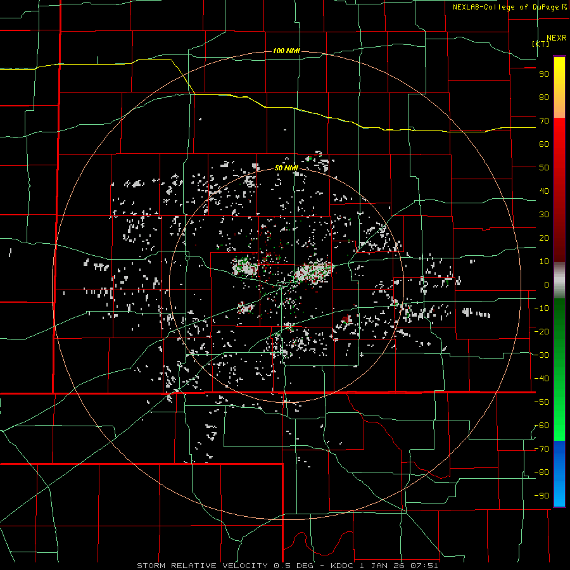This screenshot has height=570, width=570.
Task: Click the -30 value on velocity scale
Action: coord(541,355)
